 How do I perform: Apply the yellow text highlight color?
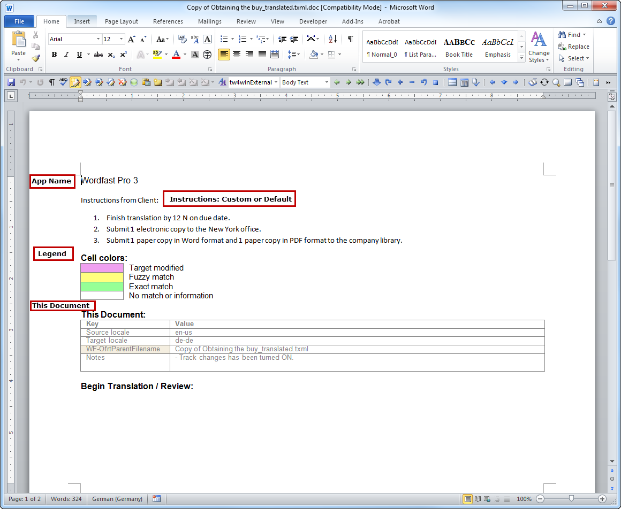point(157,55)
